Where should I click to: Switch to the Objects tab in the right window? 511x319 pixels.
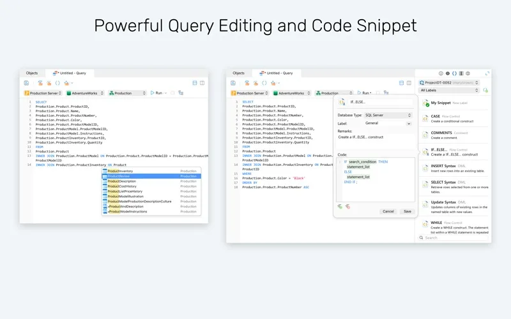(238, 73)
